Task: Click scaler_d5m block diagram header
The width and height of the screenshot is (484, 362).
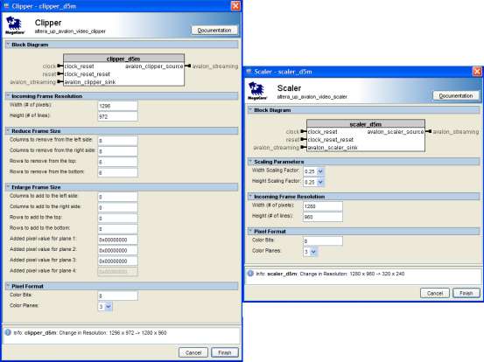Action: (366, 124)
